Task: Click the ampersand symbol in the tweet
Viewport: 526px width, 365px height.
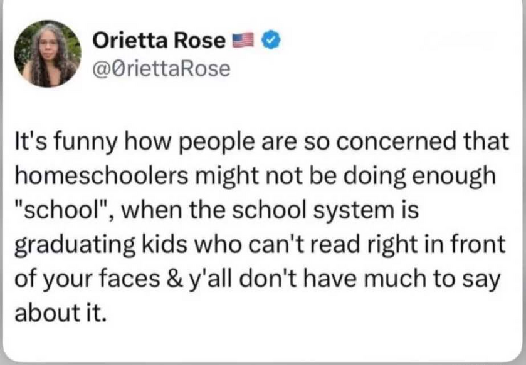Action: (174, 279)
